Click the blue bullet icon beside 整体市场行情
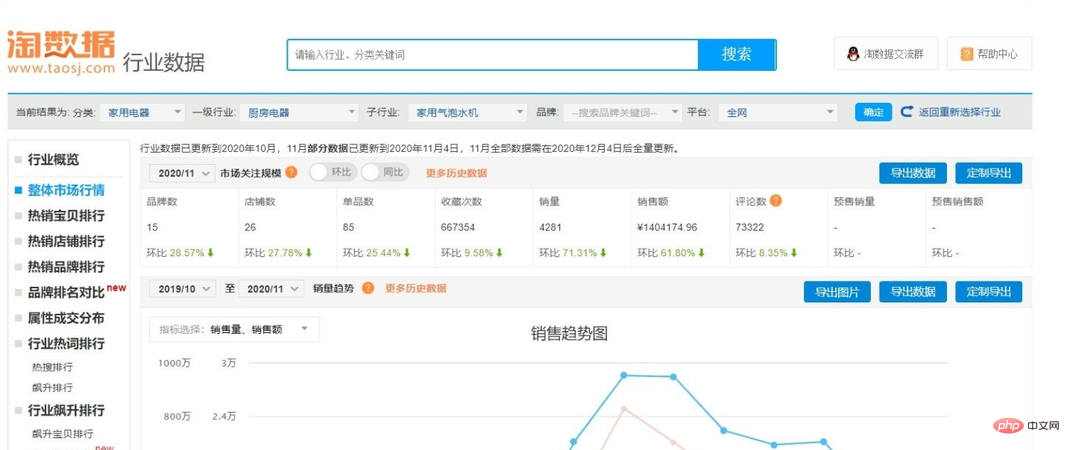 (x=19, y=190)
